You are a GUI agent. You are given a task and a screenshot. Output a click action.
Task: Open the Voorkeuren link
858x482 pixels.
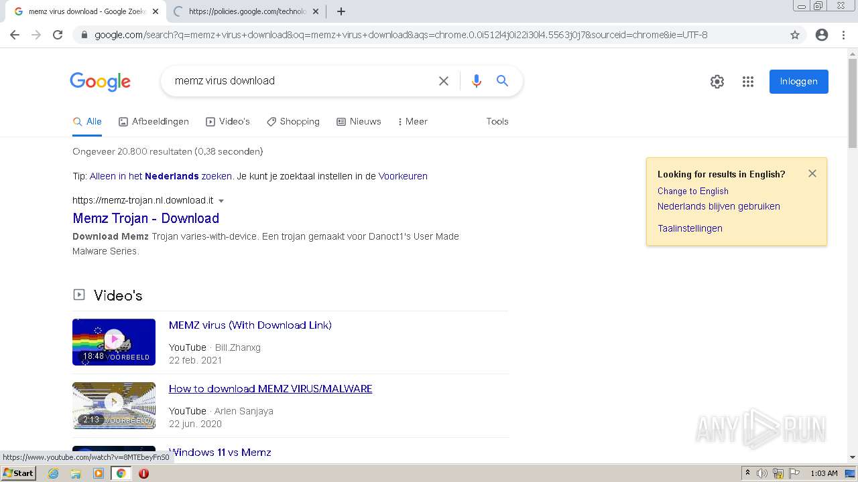tap(403, 176)
